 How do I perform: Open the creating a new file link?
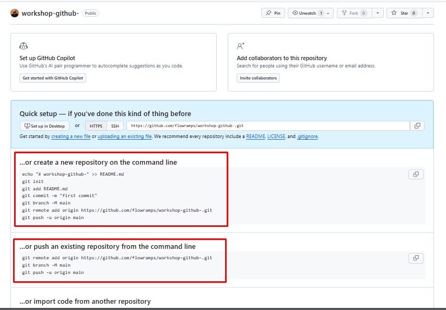click(x=71, y=136)
